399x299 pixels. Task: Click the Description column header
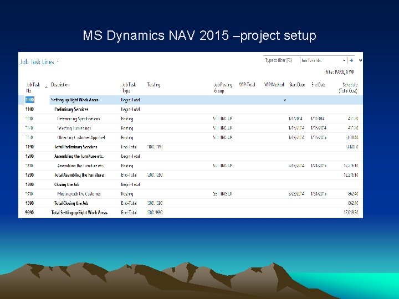(x=60, y=85)
